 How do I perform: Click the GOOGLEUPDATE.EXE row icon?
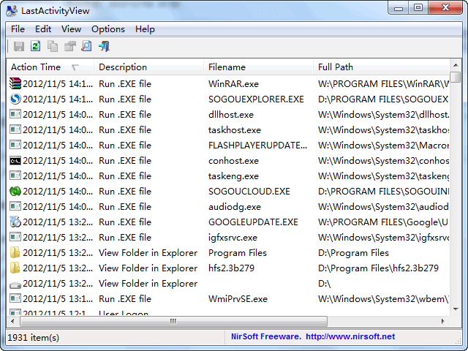(x=15, y=222)
